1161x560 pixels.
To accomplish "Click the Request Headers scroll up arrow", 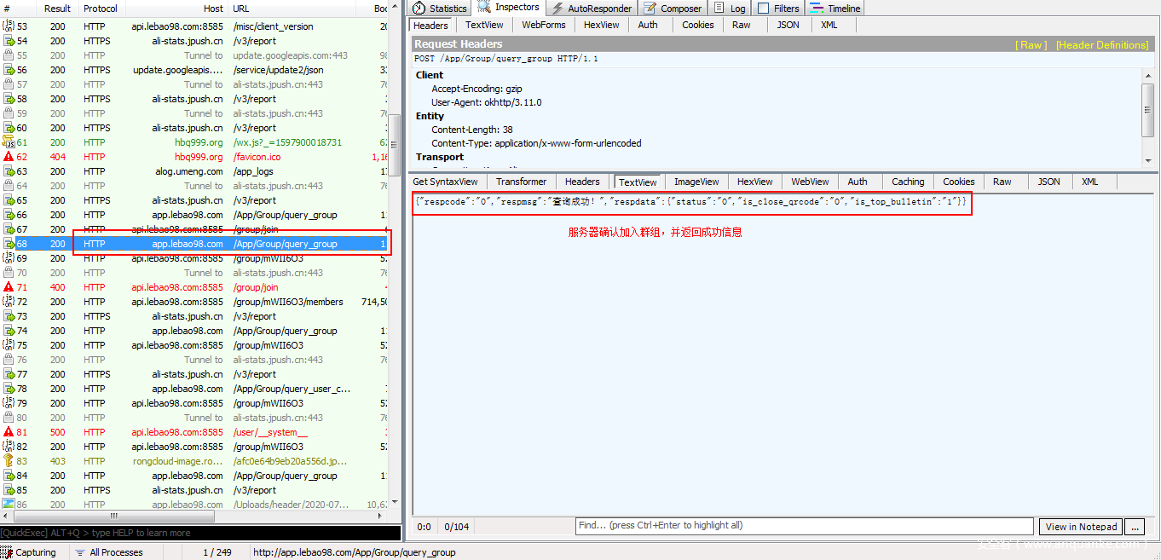I will tap(1148, 75).
